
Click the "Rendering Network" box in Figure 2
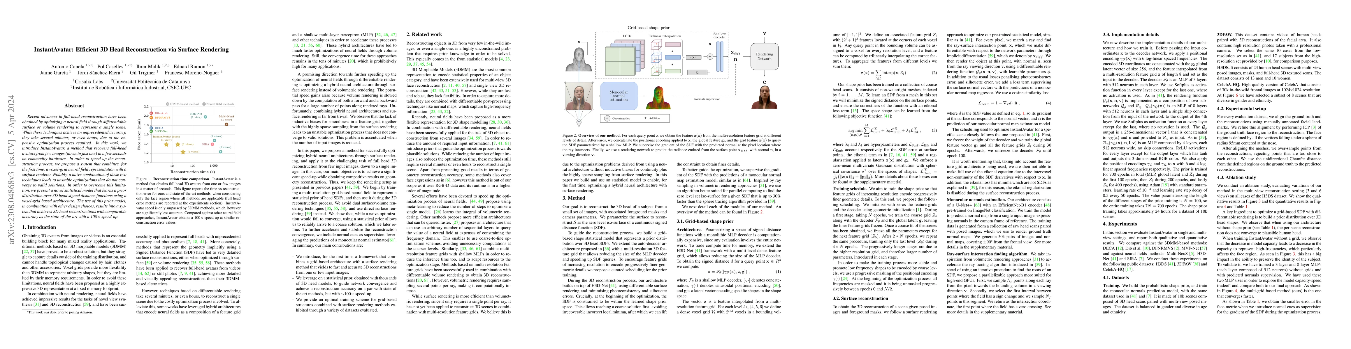[x=765, y=56]
